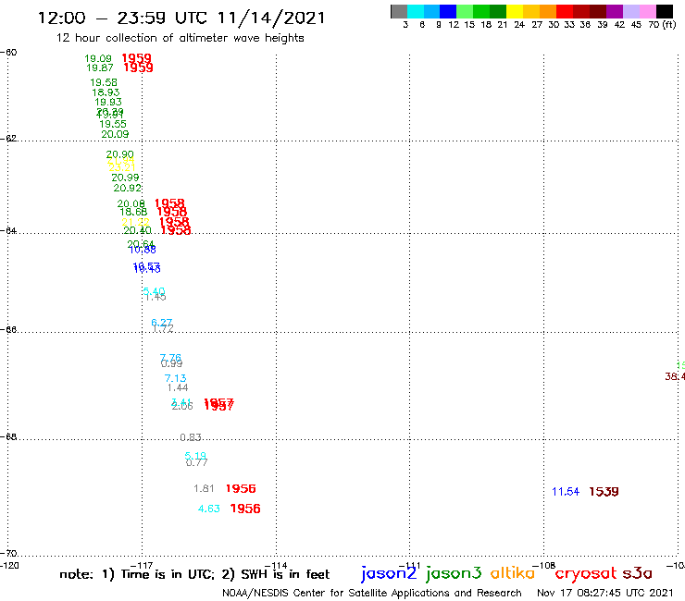
Task: Click the note about Time in UTC
Action: 194,574
